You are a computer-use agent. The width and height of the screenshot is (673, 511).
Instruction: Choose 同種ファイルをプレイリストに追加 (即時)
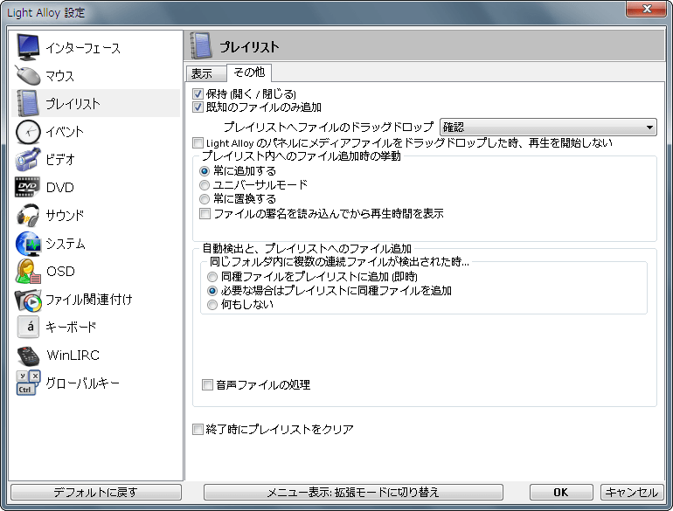point(212,277)
